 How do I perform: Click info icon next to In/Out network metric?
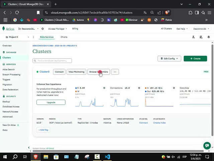[x=174, y=88]
